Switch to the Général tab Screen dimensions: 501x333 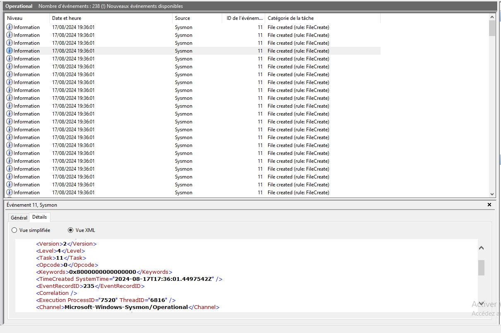click(19, 217)
